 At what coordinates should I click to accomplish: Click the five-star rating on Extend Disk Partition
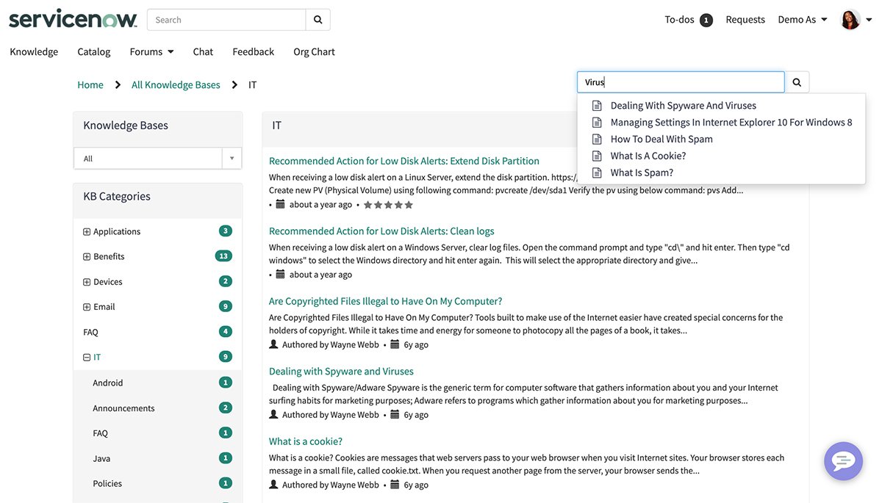[388, 205]
